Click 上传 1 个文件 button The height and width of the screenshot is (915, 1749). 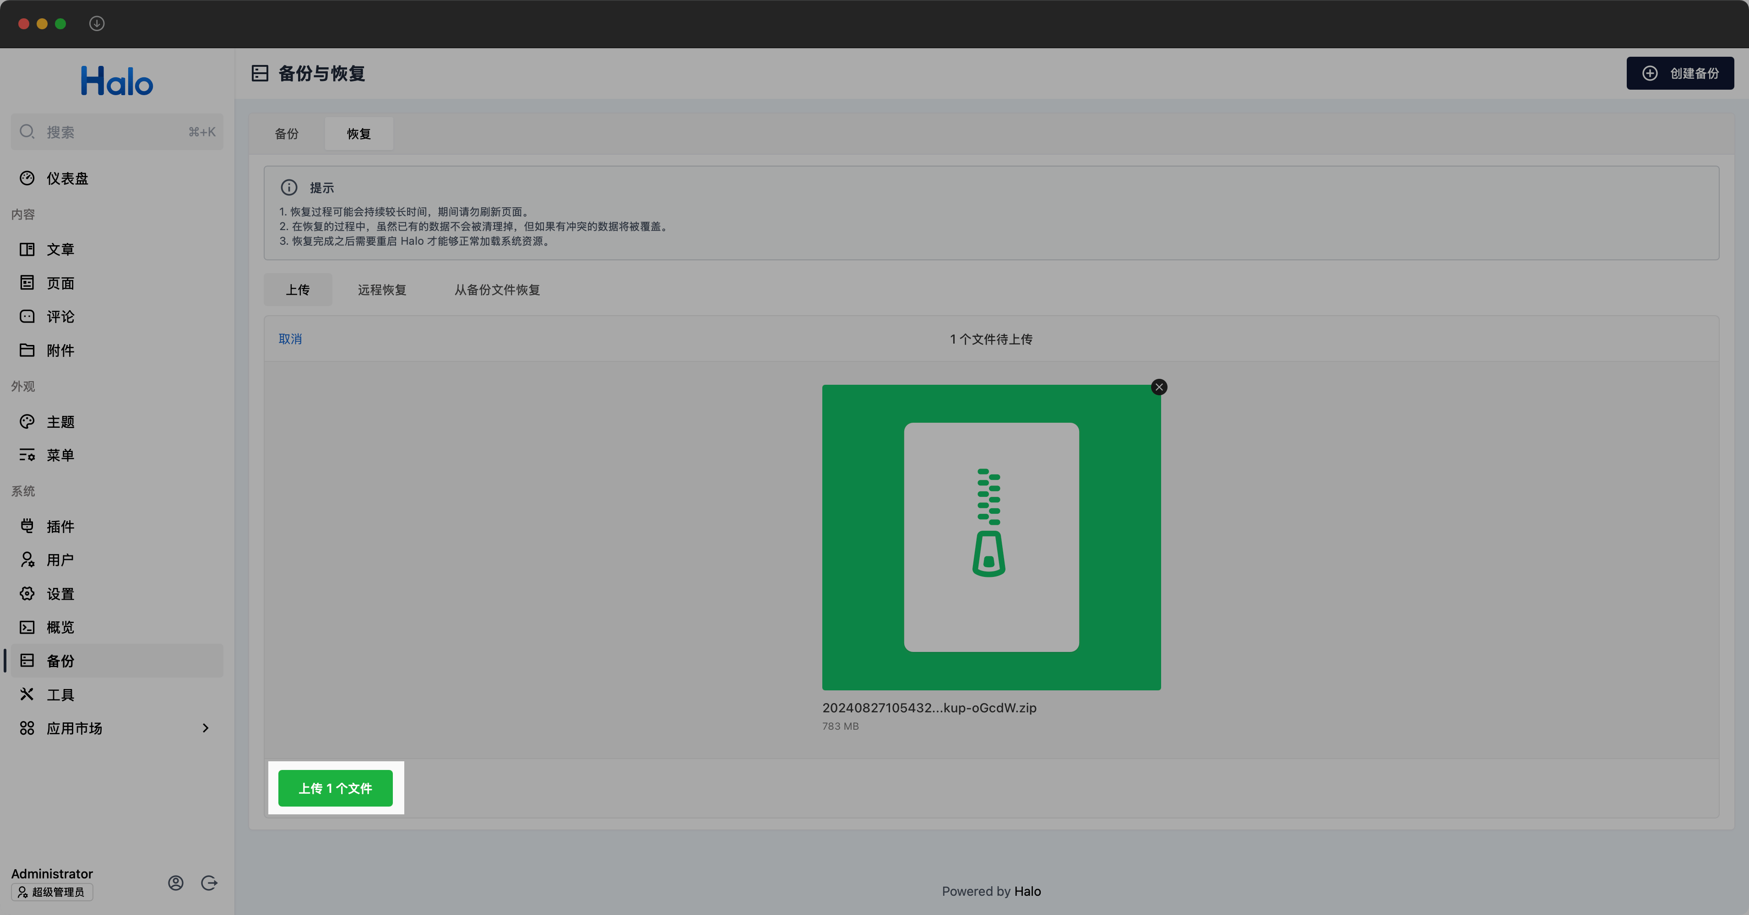click(x=336, y=788)
